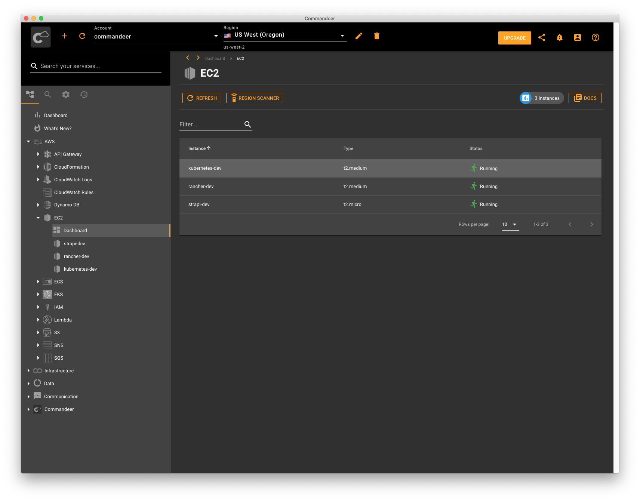The height and width of the screenshot is (501, 640).
Task: Sort by the Instance column header
Action: [x=199, y=148]
